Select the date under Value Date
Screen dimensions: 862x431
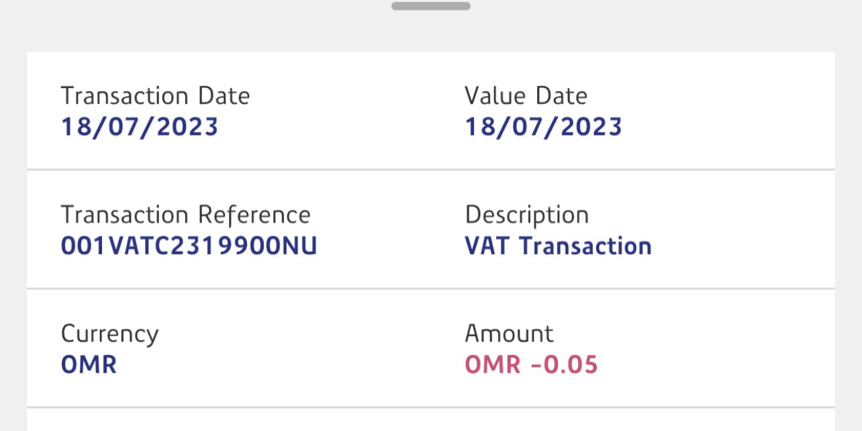pos(543,127)
